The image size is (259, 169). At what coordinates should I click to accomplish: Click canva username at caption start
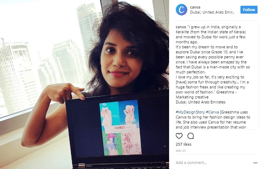181,27
